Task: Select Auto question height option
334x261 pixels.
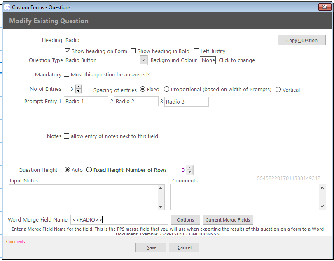Action: coord(67,170)
